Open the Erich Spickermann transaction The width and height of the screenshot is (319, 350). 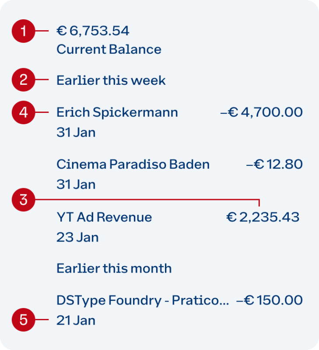(117, 112)
